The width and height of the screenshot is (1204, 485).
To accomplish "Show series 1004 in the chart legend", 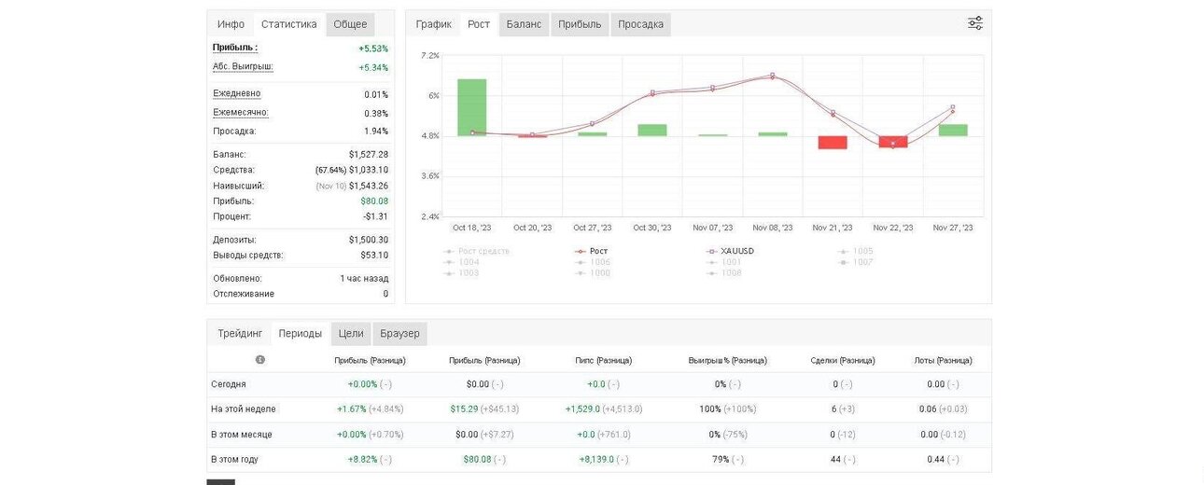I will point(462,262).
